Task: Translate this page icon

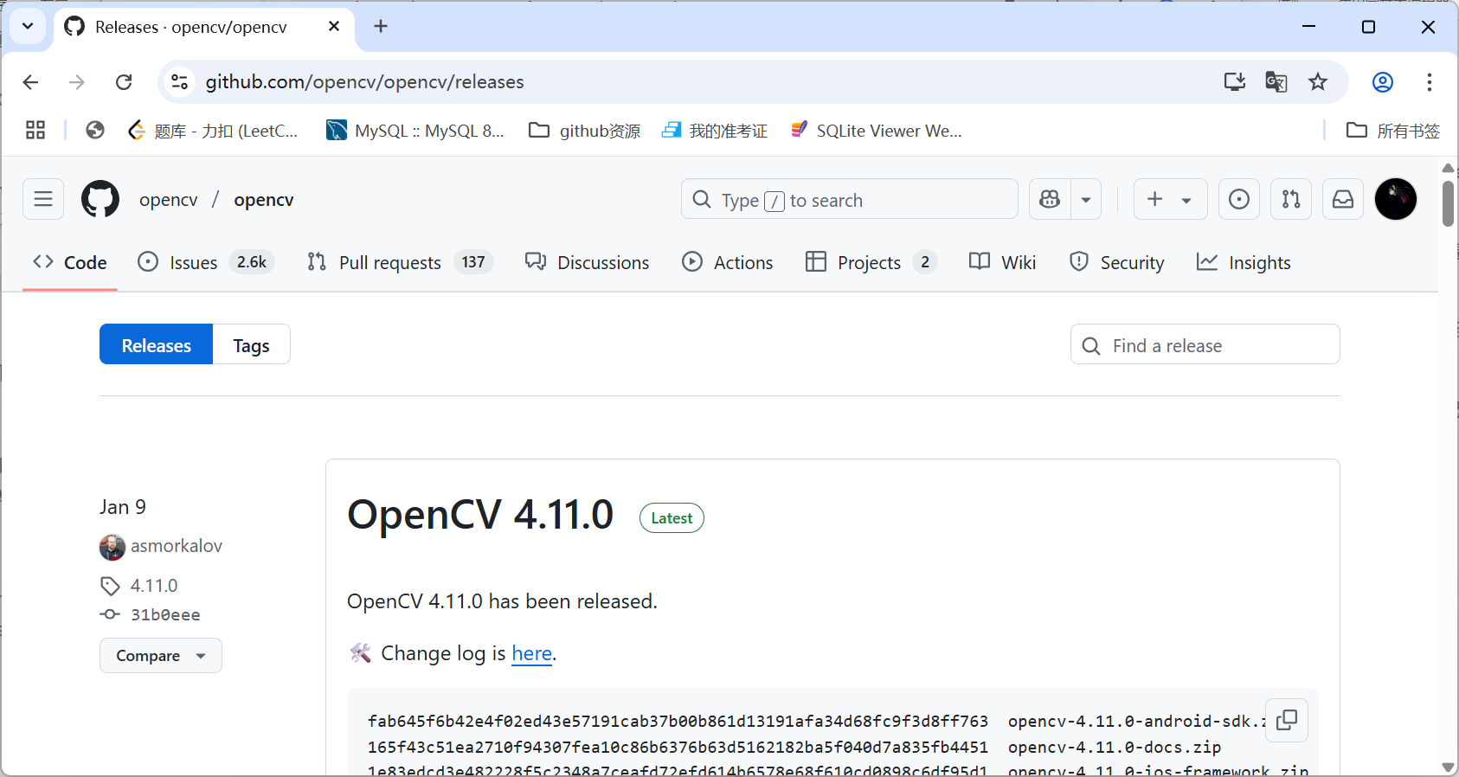Action: click(1276, 82)
